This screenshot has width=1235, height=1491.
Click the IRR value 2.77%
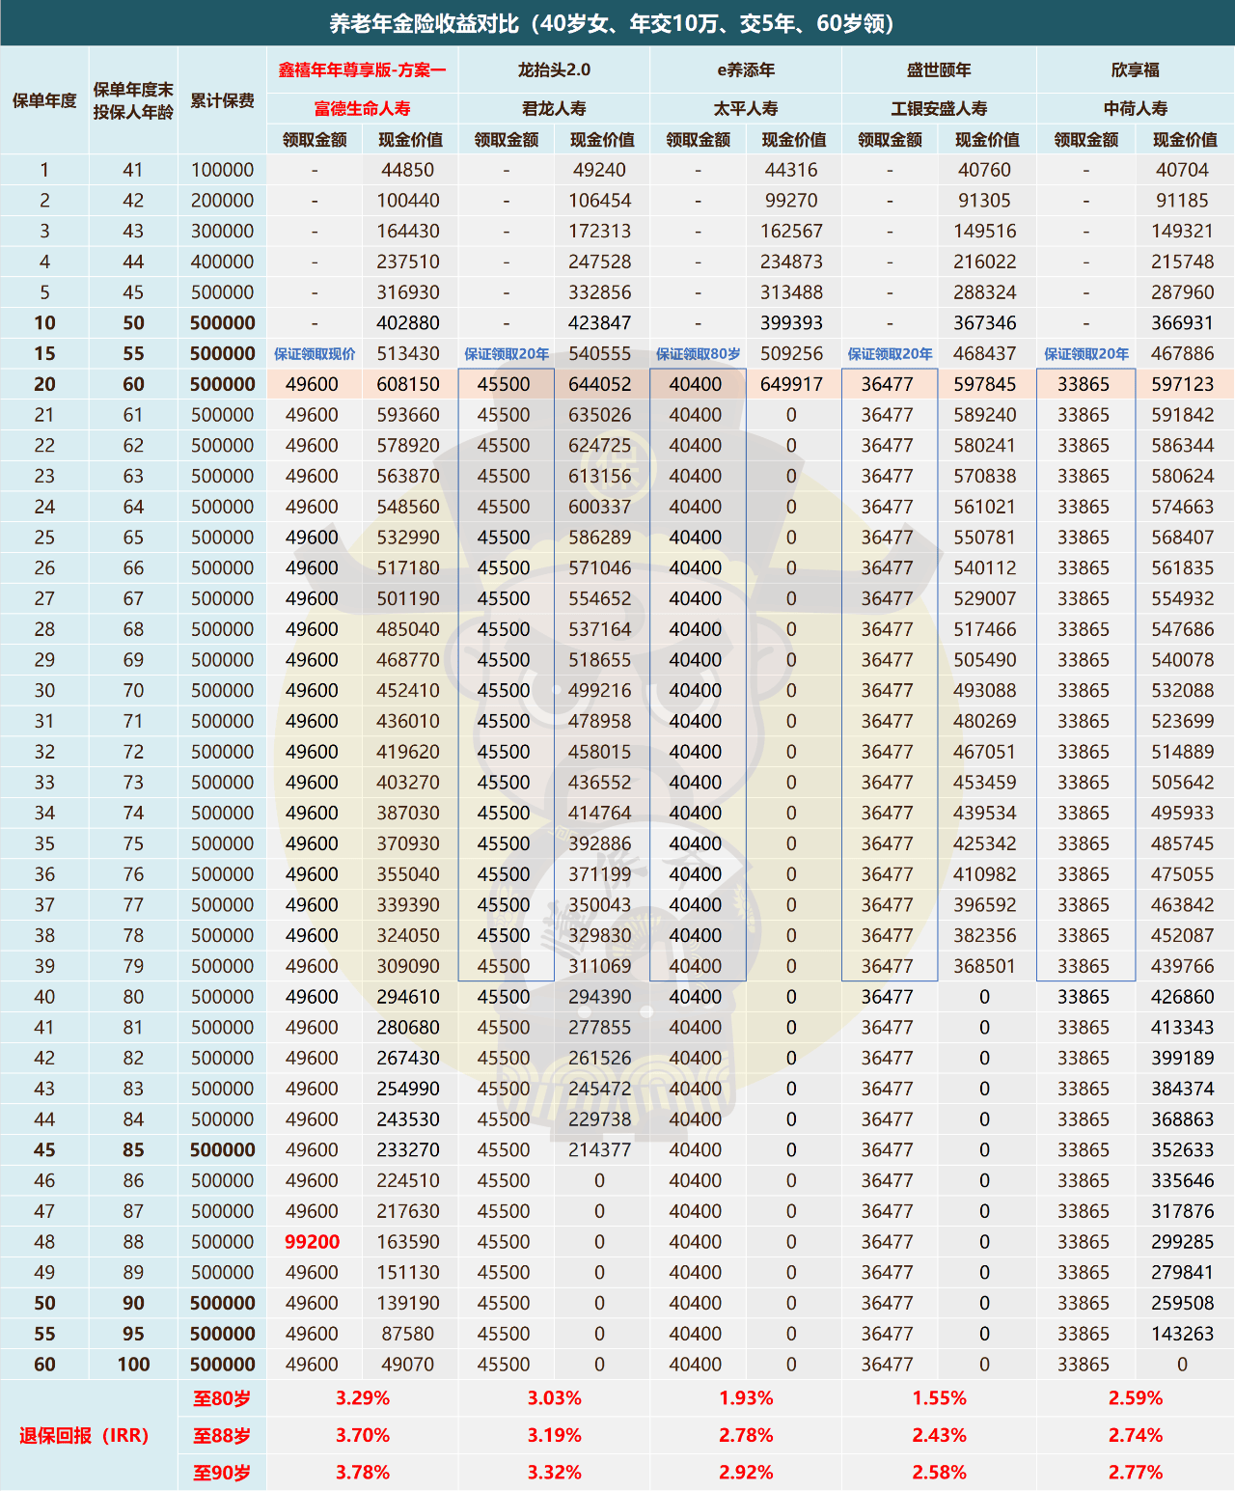(x=1136, y=1473)
